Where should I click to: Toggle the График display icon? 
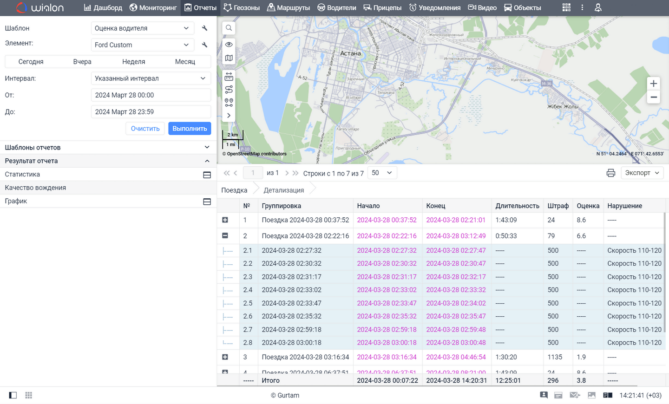[207, 202]
